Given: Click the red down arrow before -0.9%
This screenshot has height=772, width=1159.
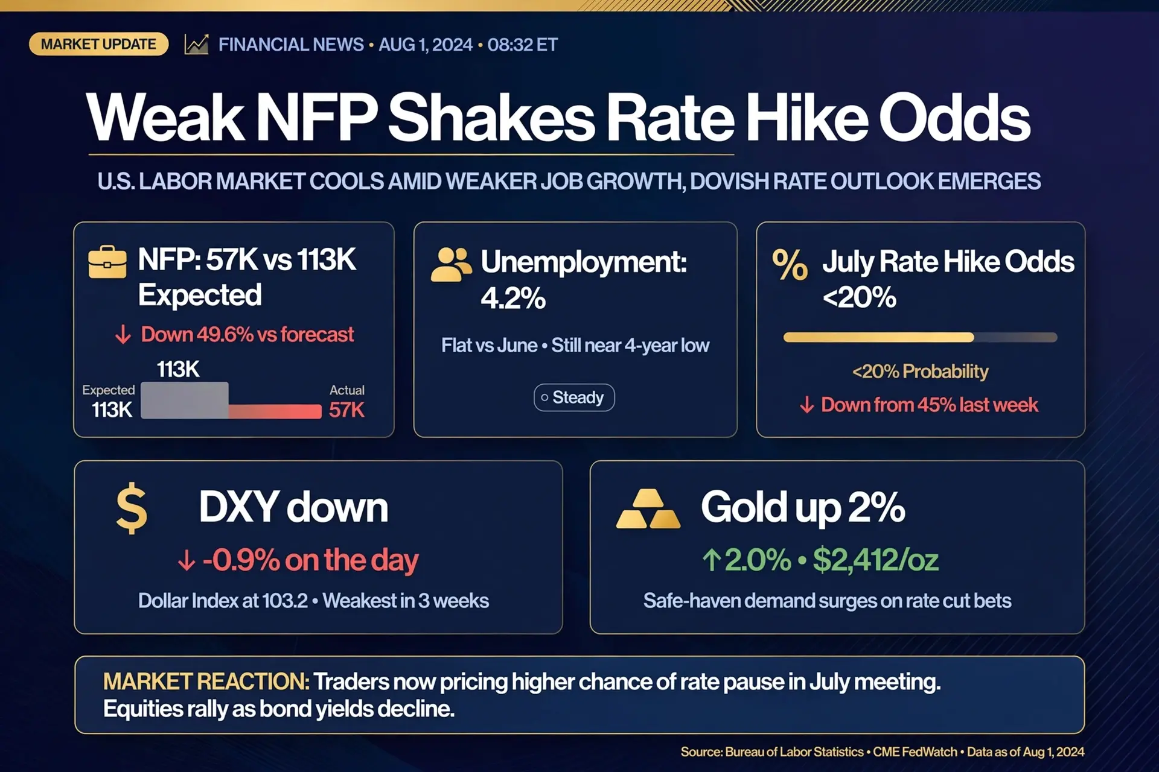Looking at the screenshot, I should (x=187, y=560).
